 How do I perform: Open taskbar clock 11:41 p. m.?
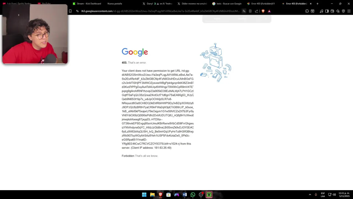coord(344,195)
